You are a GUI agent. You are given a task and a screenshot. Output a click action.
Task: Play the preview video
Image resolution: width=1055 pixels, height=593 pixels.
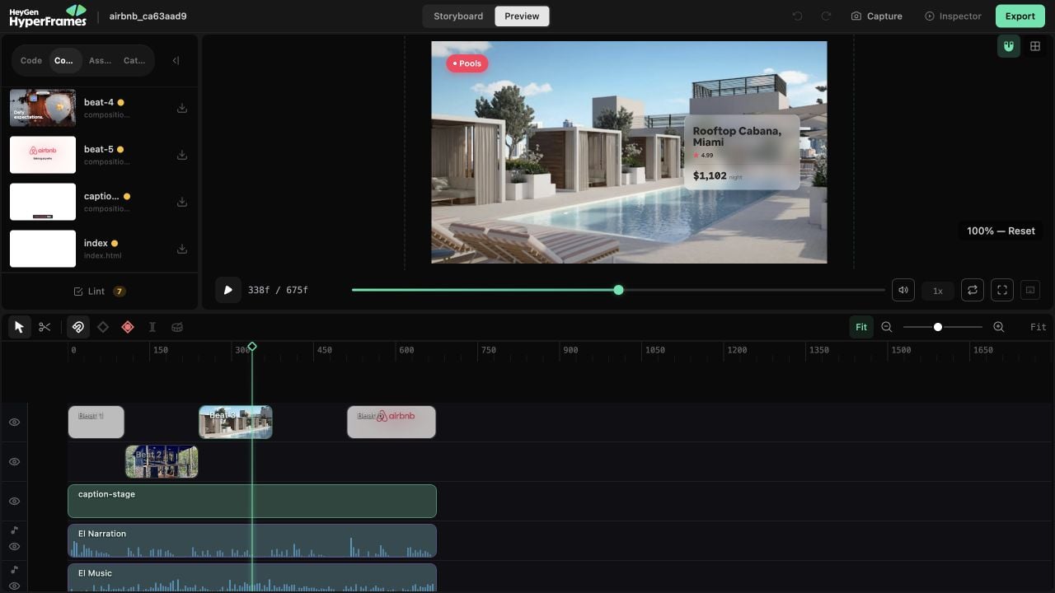point(228,290)
